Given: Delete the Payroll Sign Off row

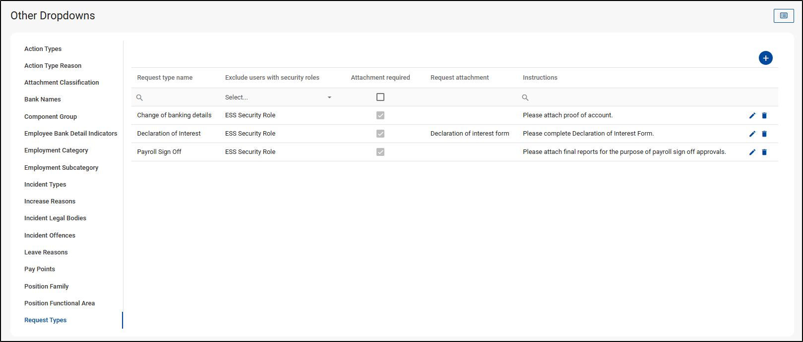Looking at the screenshot, I should tap(764, 152).
